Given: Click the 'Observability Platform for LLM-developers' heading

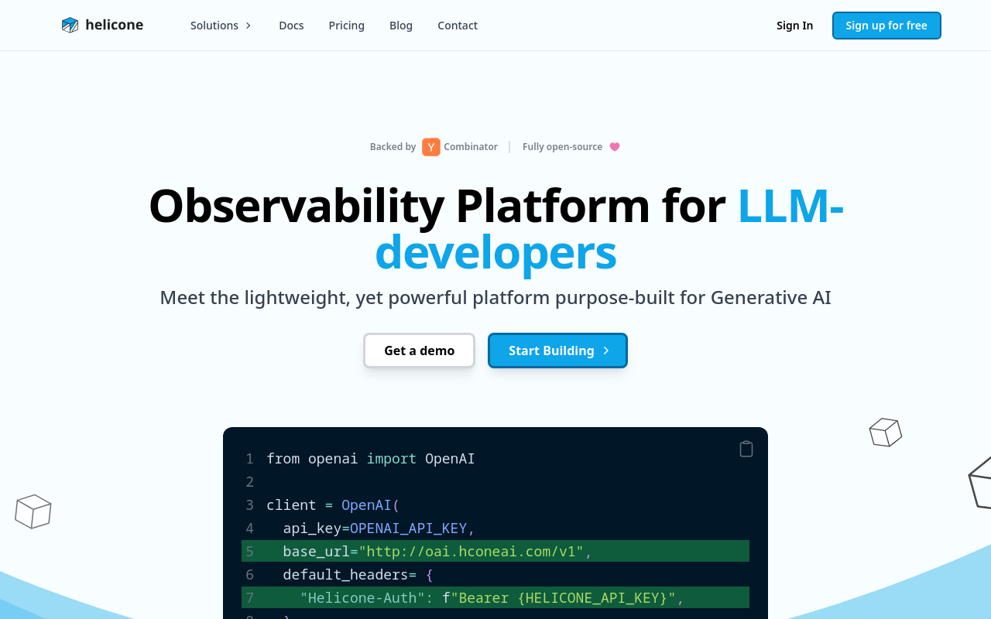Looking at the screenshot, I should (x=495, y=229).
